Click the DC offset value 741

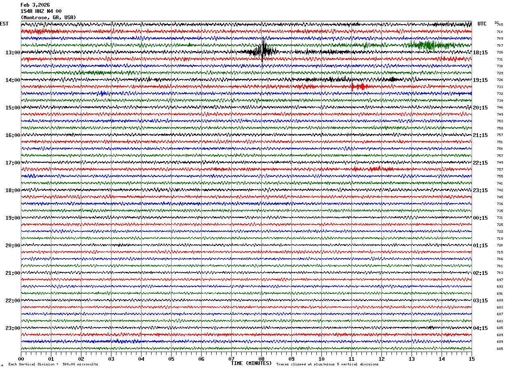tap(500, 183)
